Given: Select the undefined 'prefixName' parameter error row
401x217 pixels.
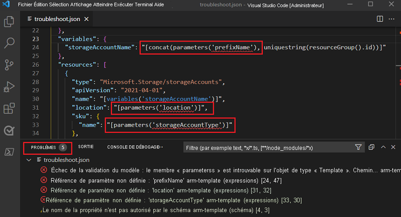Looking at the screenshot, I should (x=166, y=181).
